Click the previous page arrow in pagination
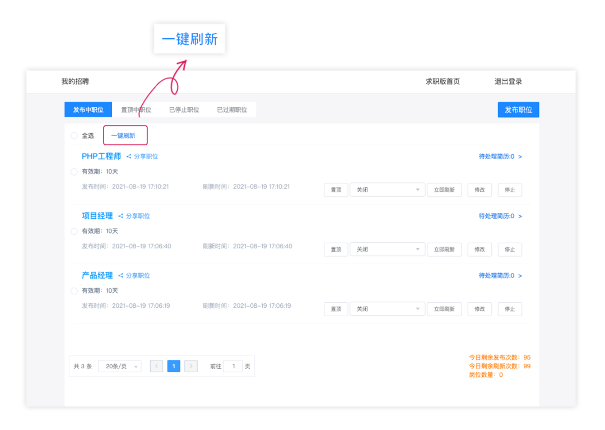The image size is (605, 430). point(156,366)
